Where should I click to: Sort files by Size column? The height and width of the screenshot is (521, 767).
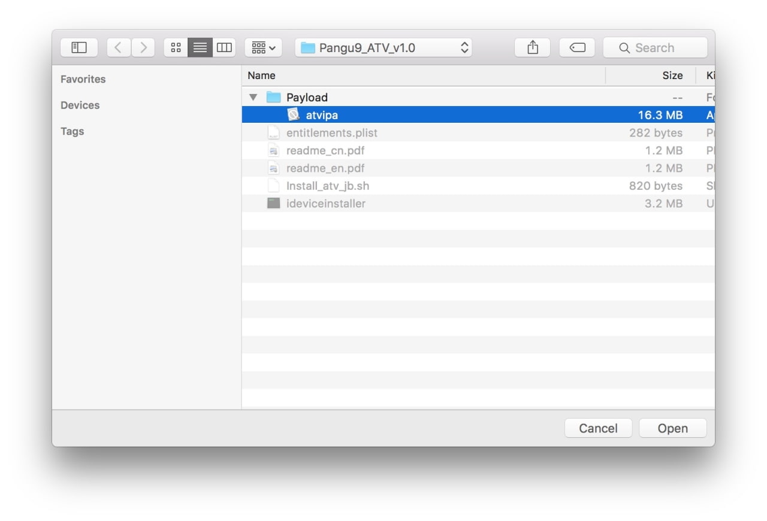point(650,75)
